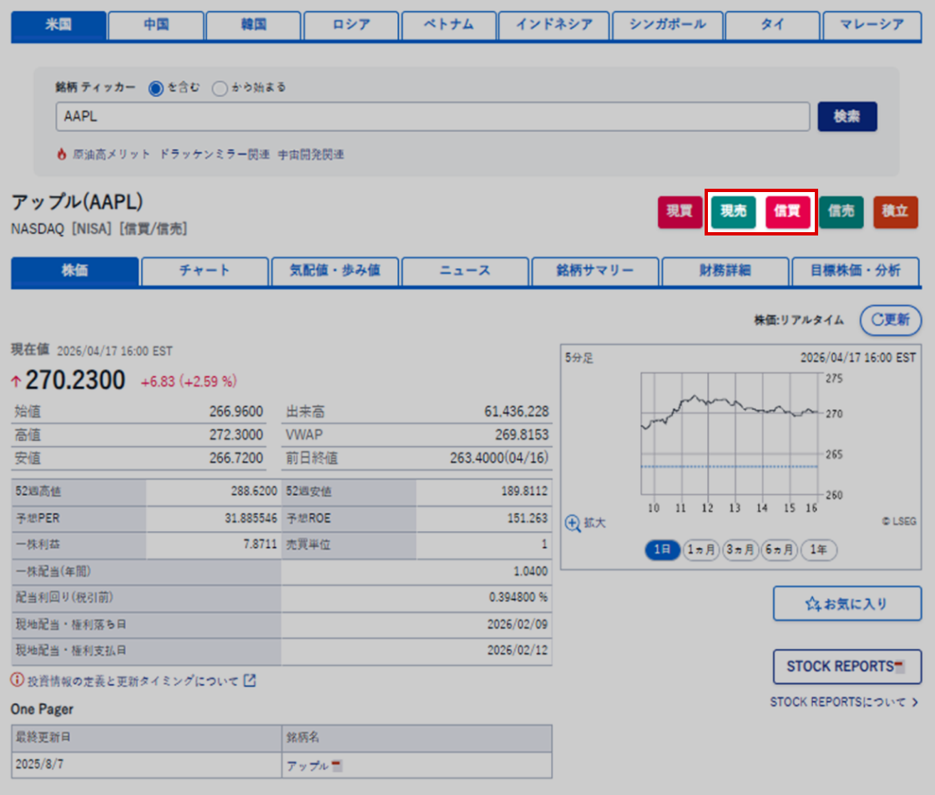The image size is (935, 795).
Task: Click the PDF icon next to アップル
Action: point(337,765)
